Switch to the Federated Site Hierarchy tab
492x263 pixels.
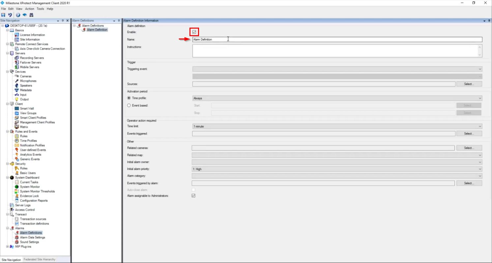pos(40,259)
